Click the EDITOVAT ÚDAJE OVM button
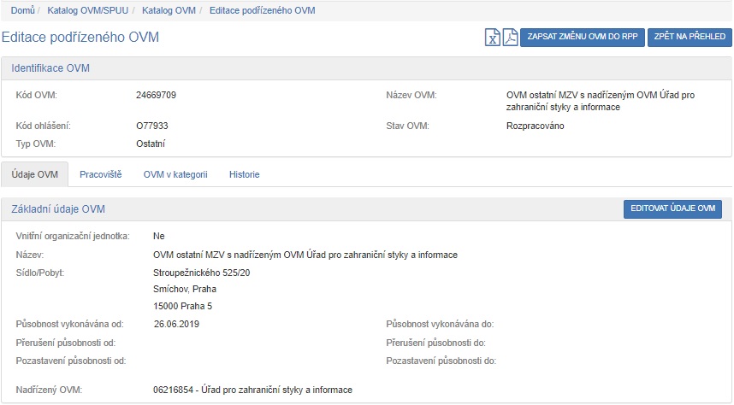 coord(672,209)
